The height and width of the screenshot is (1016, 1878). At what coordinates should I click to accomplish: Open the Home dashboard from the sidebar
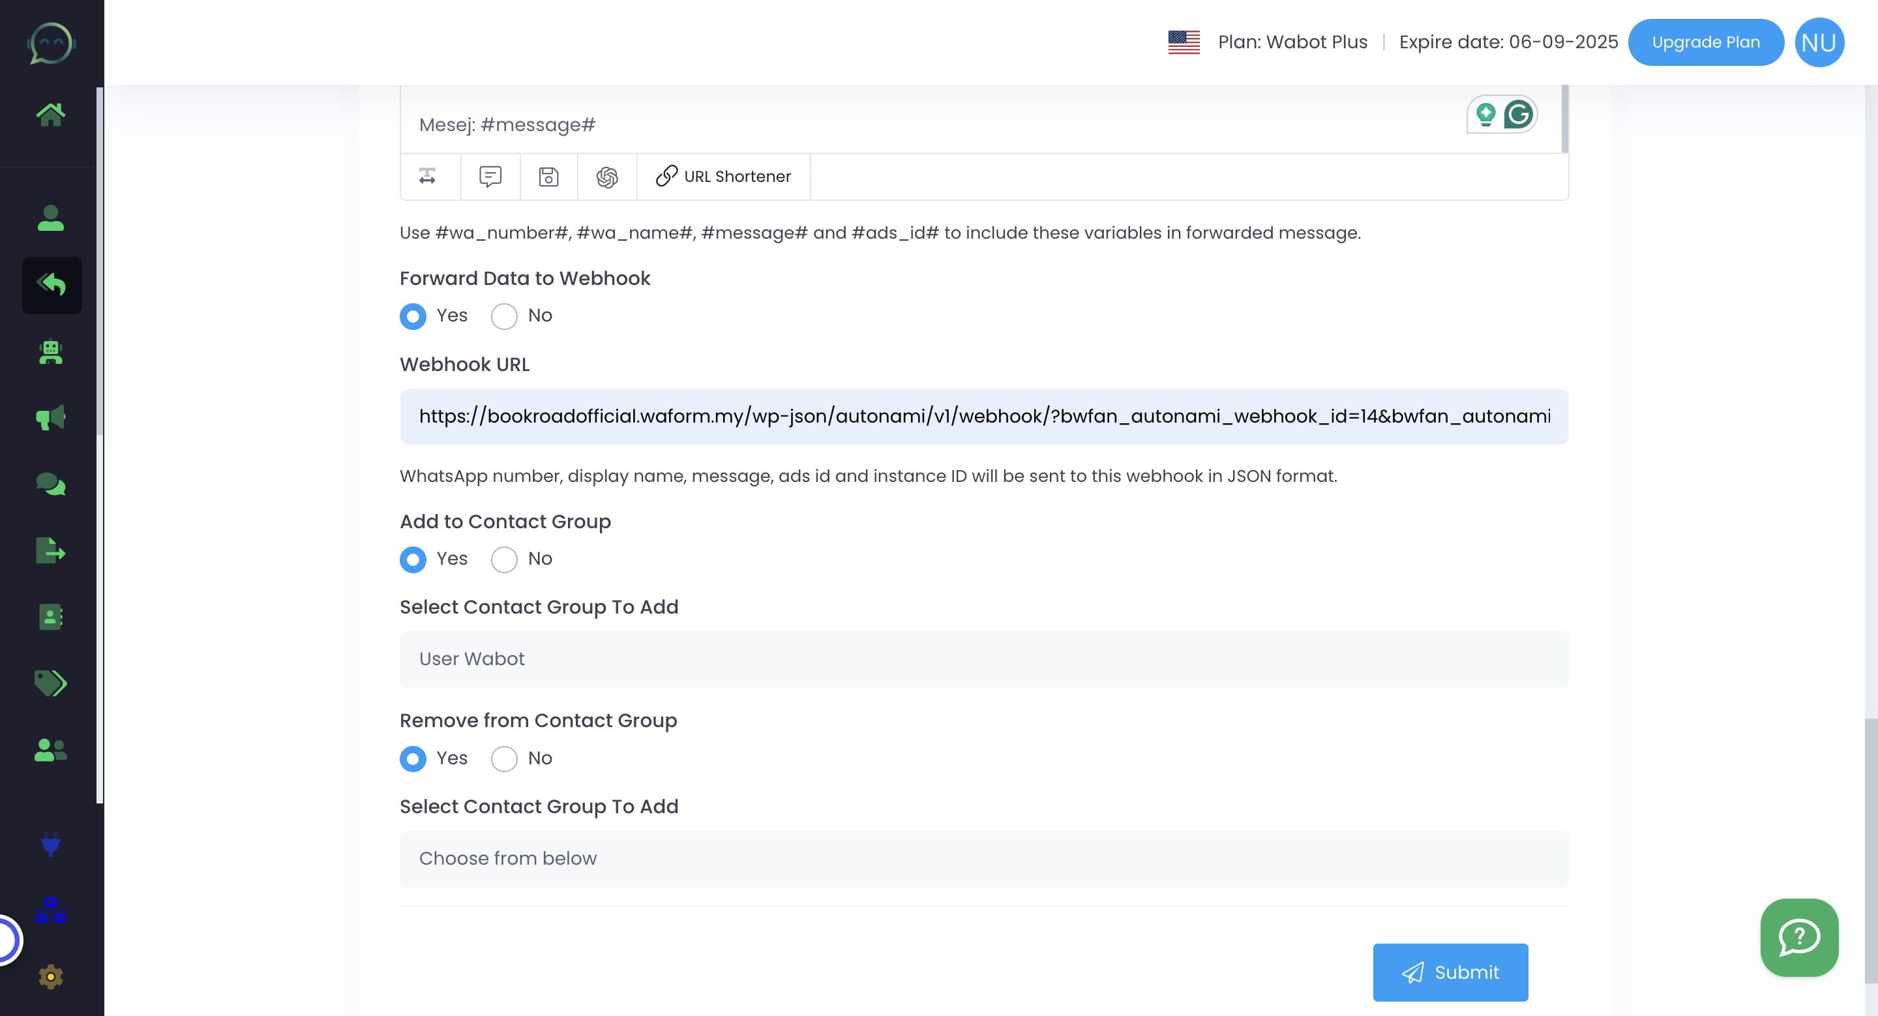pyautogui.click(x=52, y=113)
